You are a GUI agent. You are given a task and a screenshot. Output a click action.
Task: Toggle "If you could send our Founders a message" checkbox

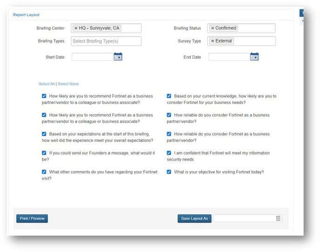tap(44, 153)
